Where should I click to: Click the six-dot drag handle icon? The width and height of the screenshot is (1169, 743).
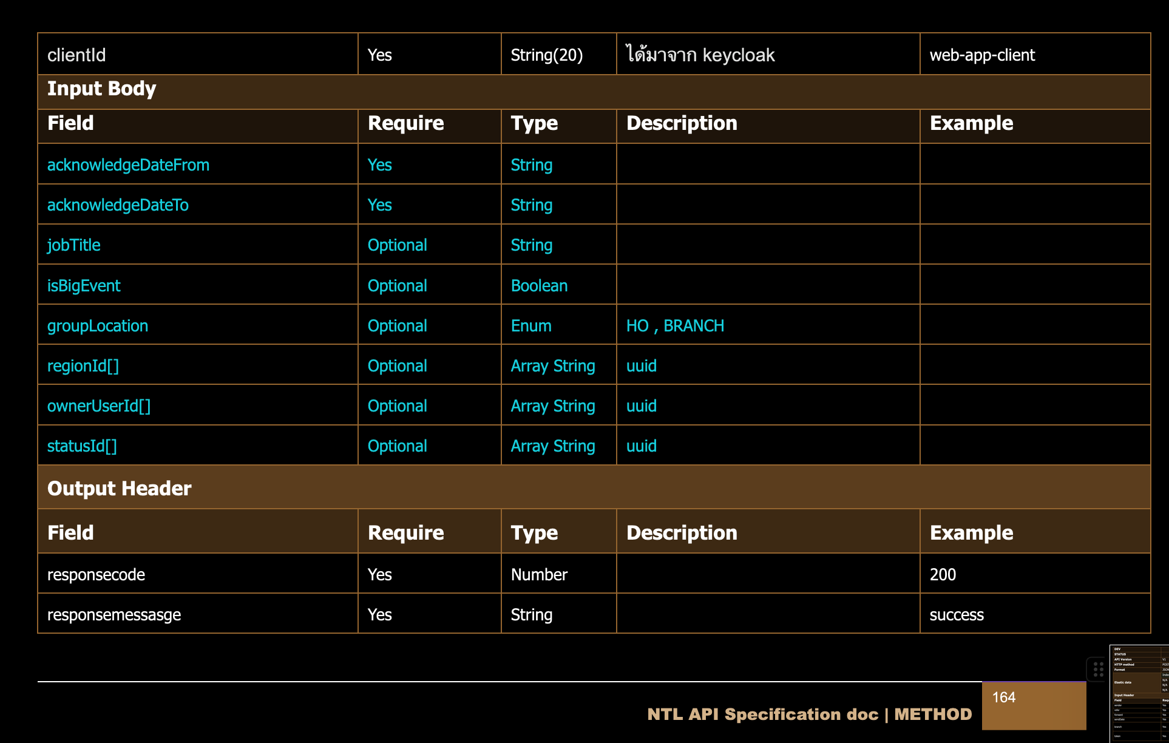click(1098, 670)
